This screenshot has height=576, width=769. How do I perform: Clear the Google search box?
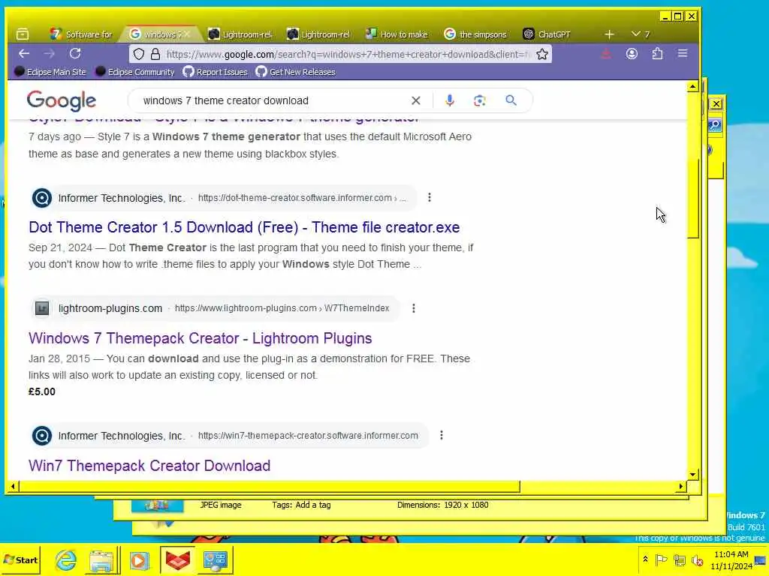[x=416, y=100]
